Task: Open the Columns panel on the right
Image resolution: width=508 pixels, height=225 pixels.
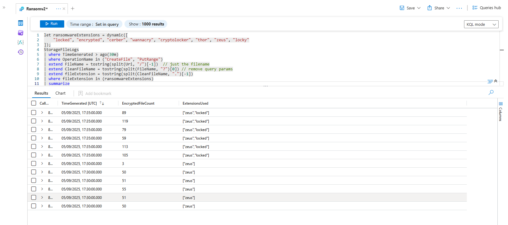Action: point(500,112)
